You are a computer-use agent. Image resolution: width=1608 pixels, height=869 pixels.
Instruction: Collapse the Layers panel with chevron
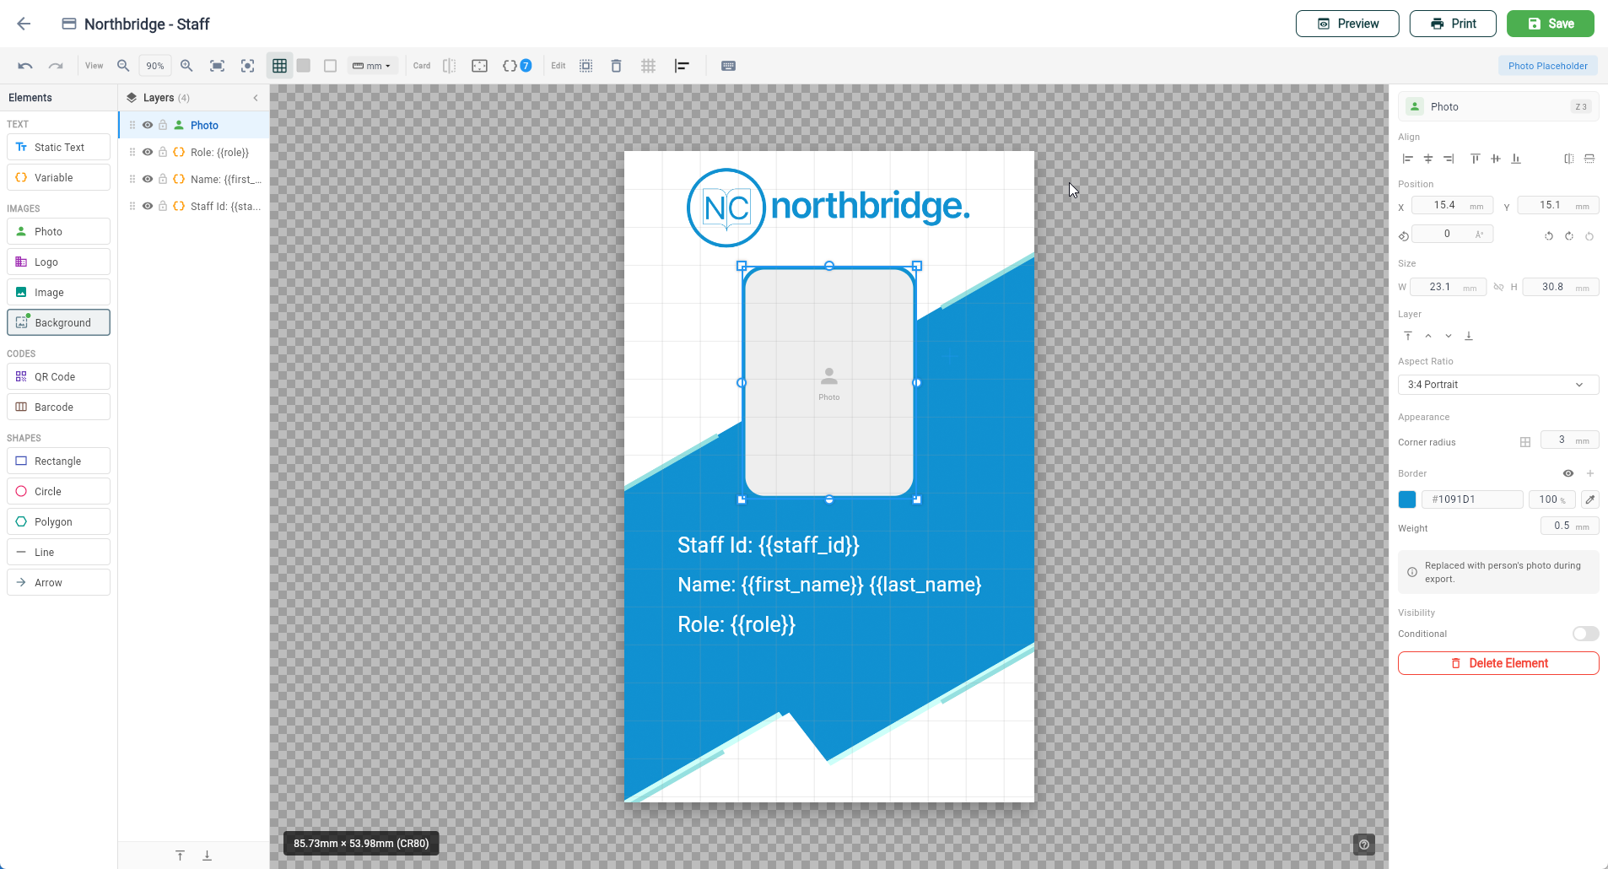(x=256, y=97)
